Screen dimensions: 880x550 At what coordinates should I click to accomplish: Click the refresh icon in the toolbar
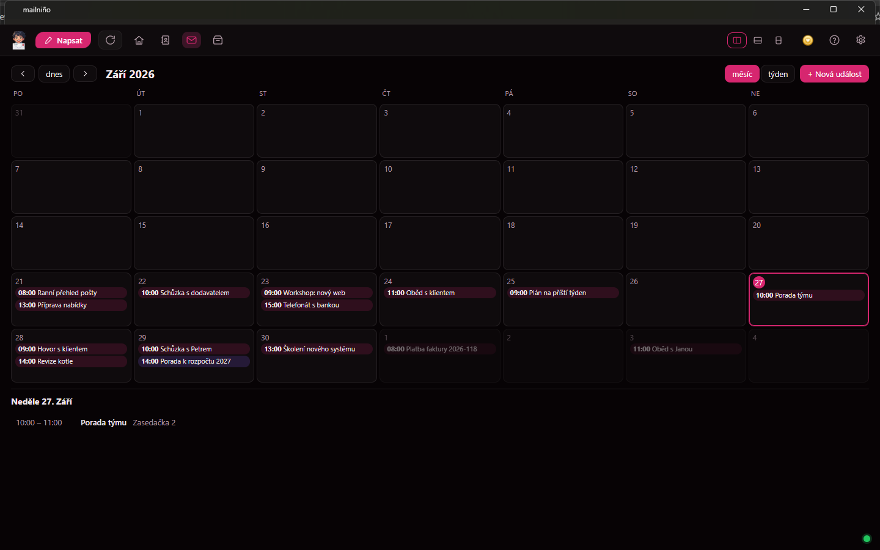click(111, 40)
